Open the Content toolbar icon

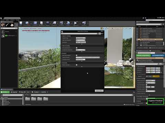coord(35,23)
